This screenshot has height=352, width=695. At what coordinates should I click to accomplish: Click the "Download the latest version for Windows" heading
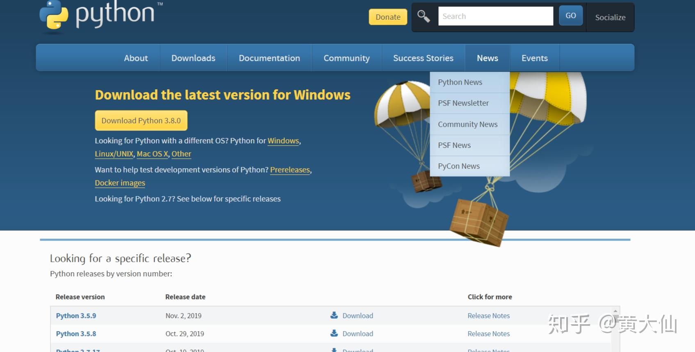[223, 95]
